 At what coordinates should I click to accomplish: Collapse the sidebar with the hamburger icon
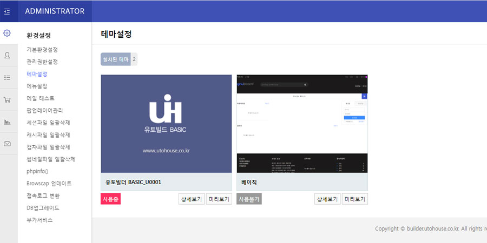click(7, 11)
